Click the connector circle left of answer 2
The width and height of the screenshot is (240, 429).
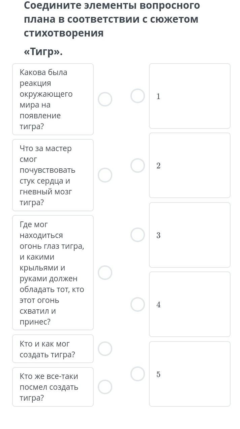click(138, 165)
